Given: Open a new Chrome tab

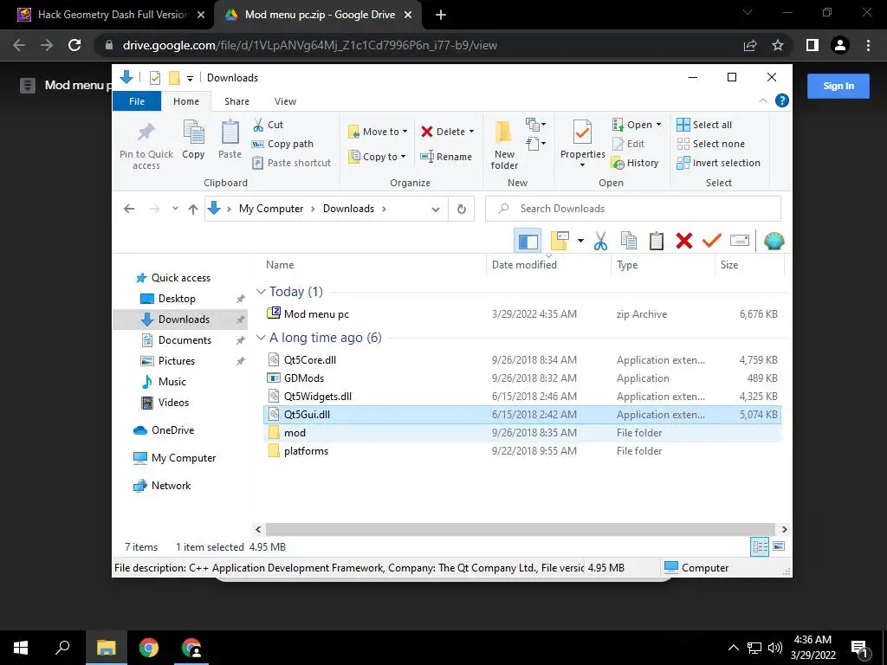Looking at the screenshot, I should click(x=441, y=16).
